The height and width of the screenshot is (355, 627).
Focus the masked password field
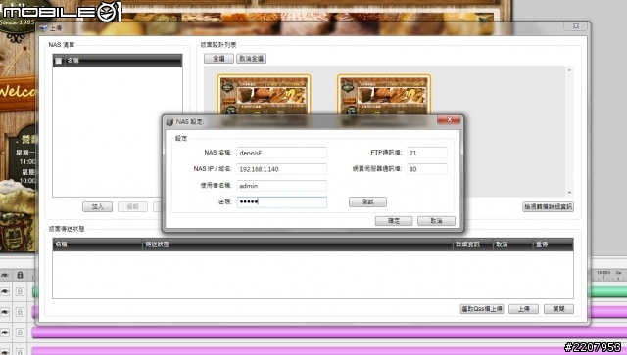(281, 202)
